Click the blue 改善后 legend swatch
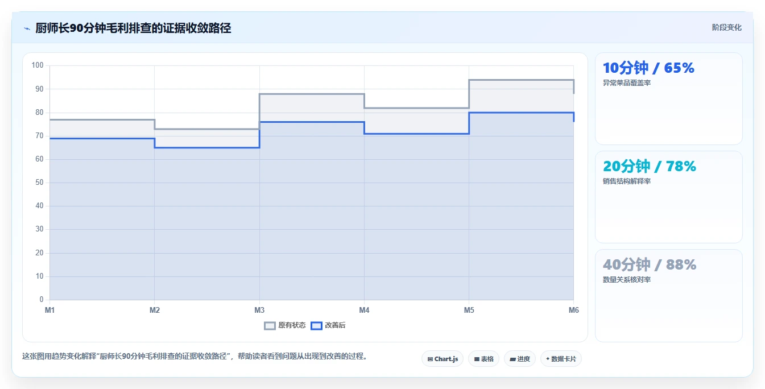This screenshot has height=389, width=765. click(317, 325)
